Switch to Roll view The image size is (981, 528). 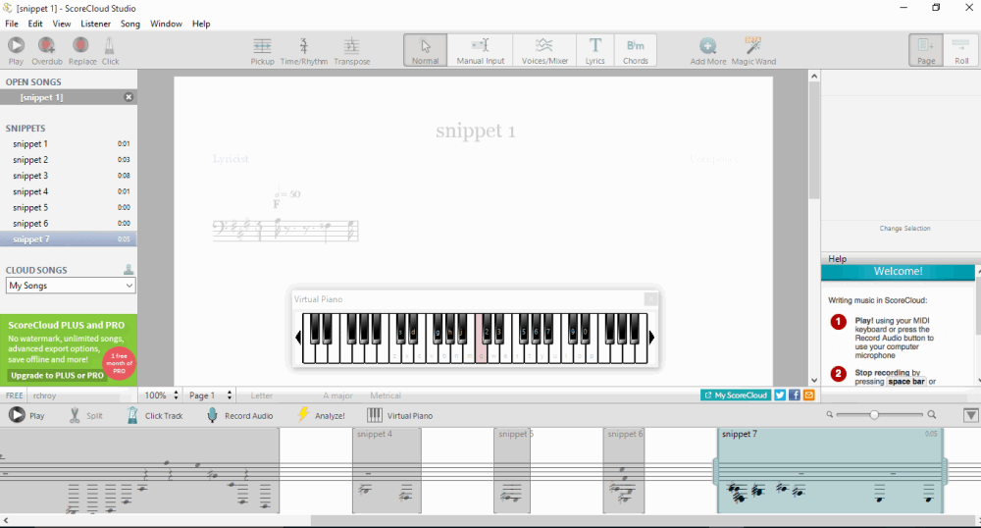(961, 50)
